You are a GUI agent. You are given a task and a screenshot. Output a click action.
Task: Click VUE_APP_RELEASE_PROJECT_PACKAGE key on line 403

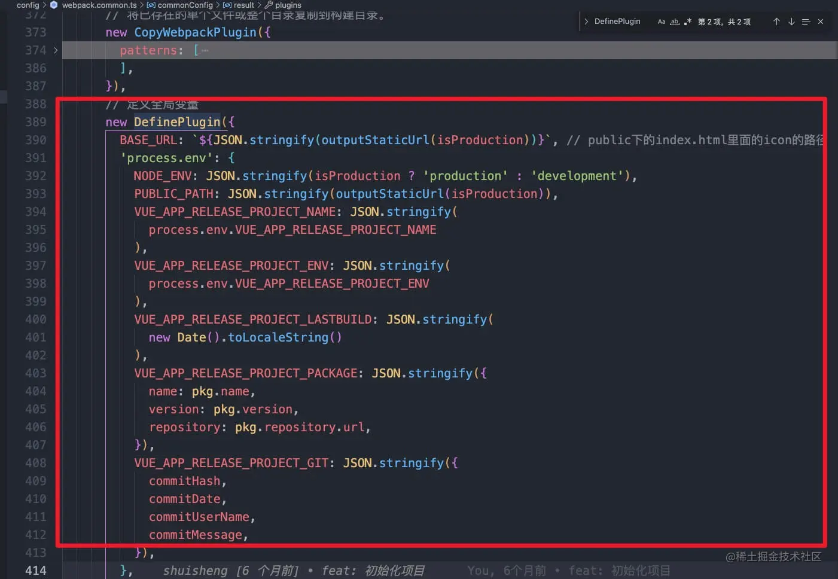pyautogui.click(x=245, y=373)
